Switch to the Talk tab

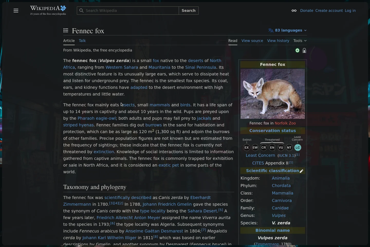(x=82, y=41)
